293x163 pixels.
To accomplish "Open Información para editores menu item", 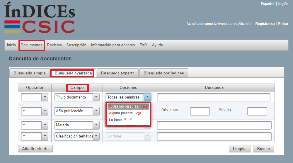I will point(113,45).
